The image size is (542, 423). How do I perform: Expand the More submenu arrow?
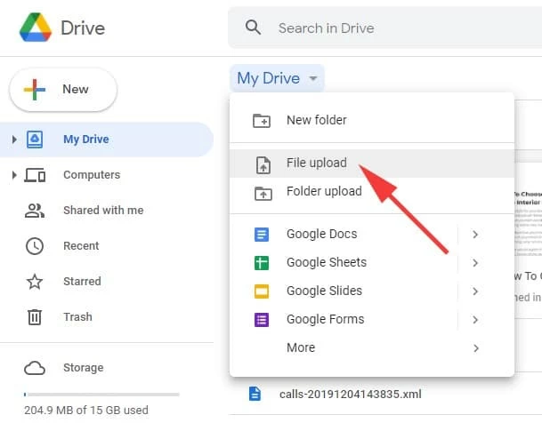[x=475, y=348]
